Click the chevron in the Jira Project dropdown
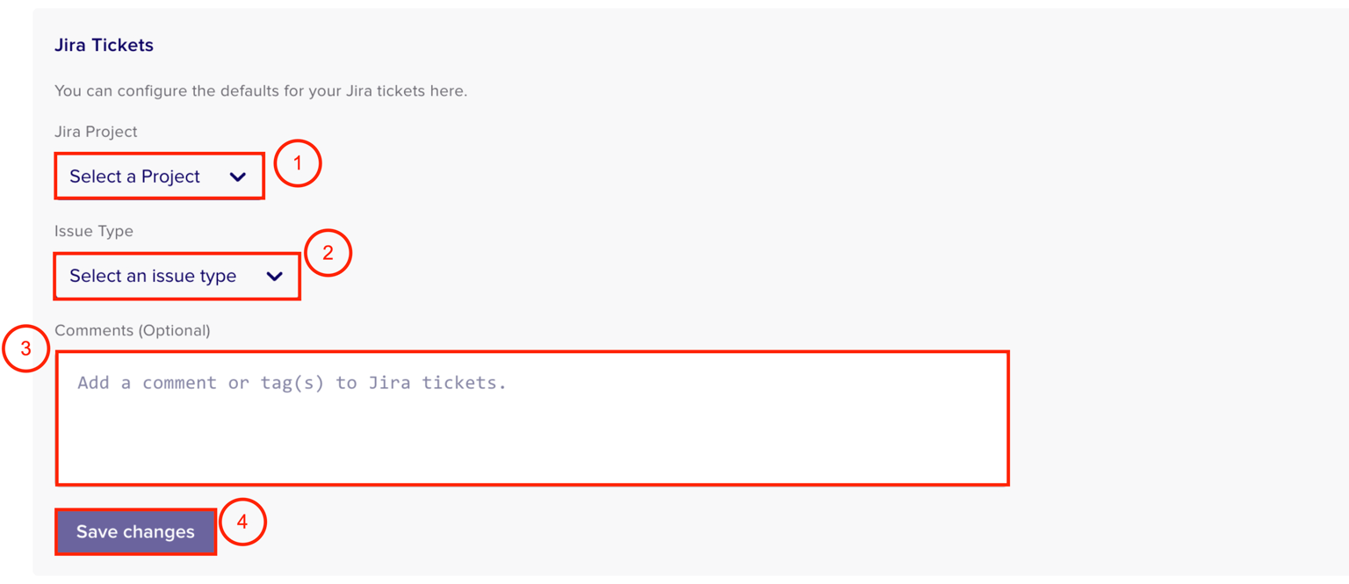1349x584 pixels. pos(237,177)
